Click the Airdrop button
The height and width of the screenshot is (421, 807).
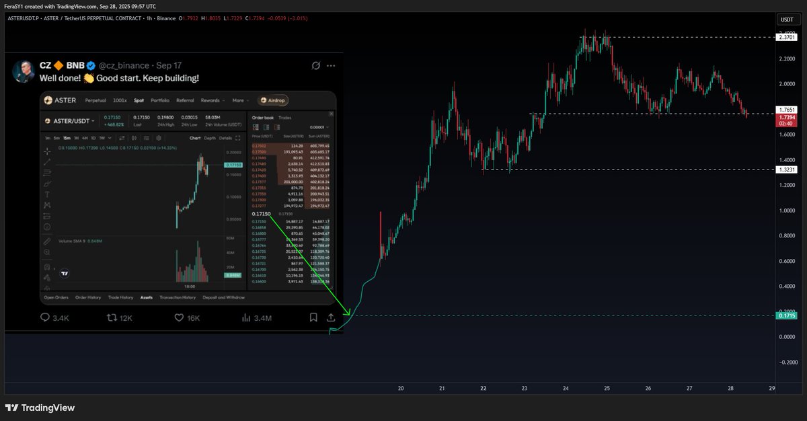click(272, 100)
